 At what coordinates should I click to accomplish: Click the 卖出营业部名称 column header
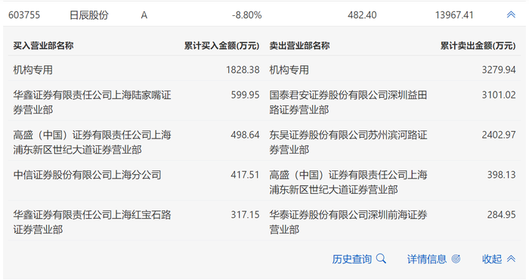299,45
